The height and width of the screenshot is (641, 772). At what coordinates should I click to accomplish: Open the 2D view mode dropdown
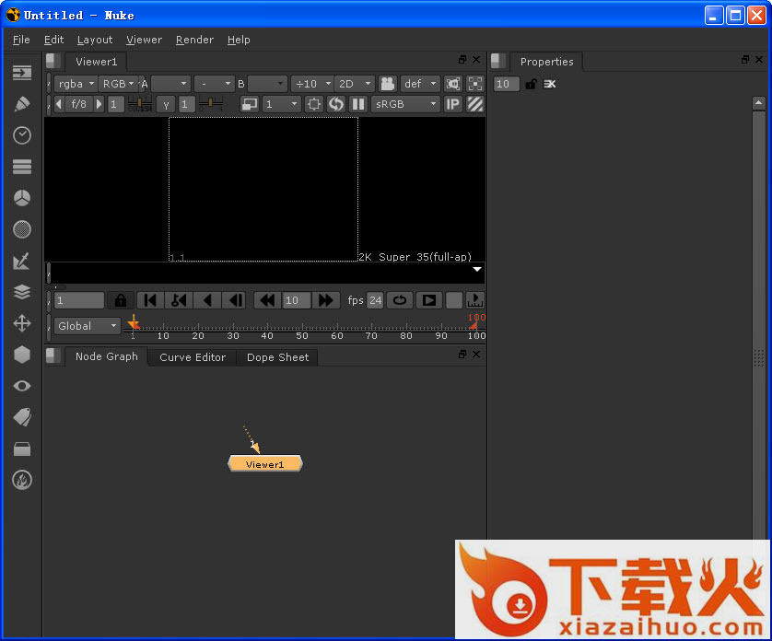pos(354,84)
